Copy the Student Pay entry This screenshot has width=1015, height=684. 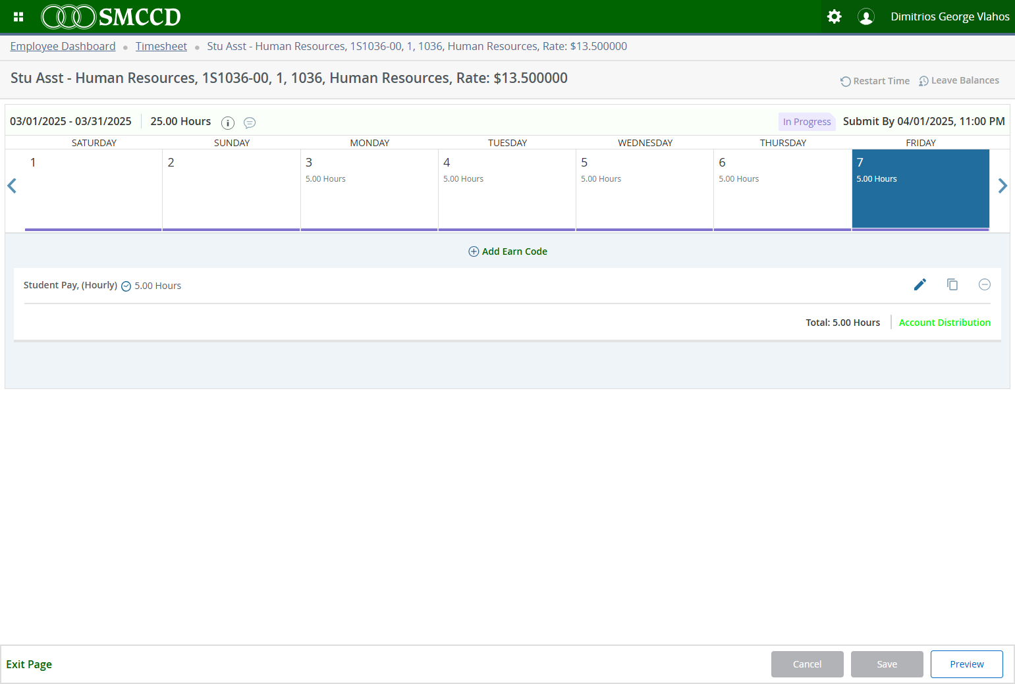tap(952, 284)
